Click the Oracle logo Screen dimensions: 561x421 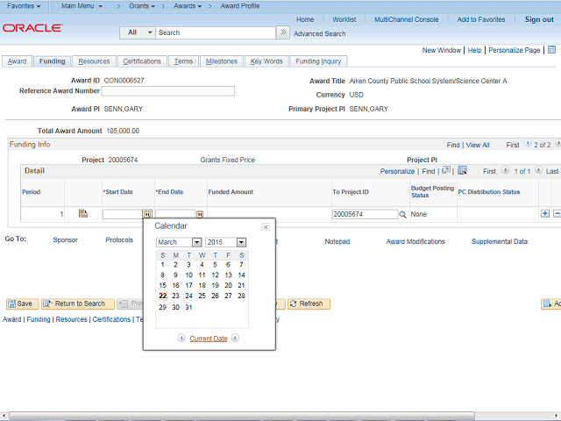(x=33, y=28)
